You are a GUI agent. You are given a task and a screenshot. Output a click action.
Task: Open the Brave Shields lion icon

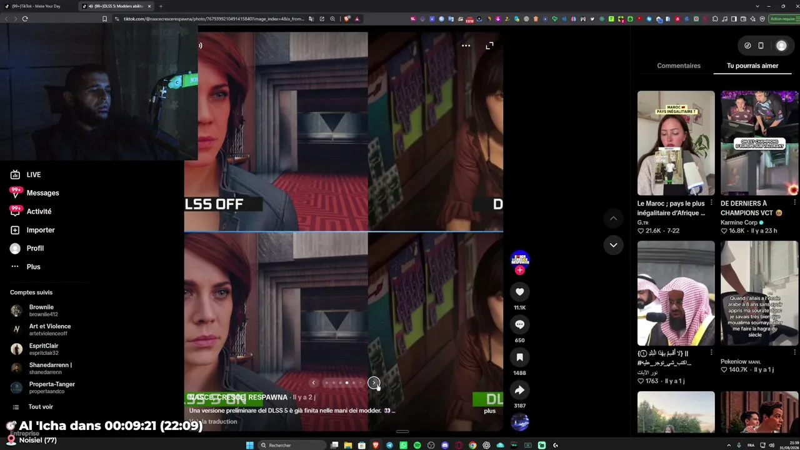click(347, 19)
